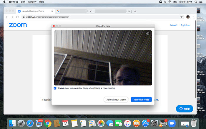This screenshot has width=206, height=129.
Task: Open iTunes music from the dock
Action: (x=127, y=123)
